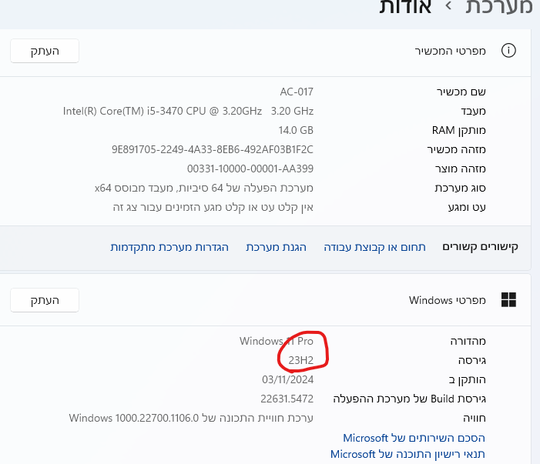Click the קישורים קשורים label
Screen dimensions: 540x464
480,247
